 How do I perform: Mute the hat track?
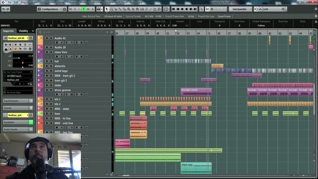[47, 61]
